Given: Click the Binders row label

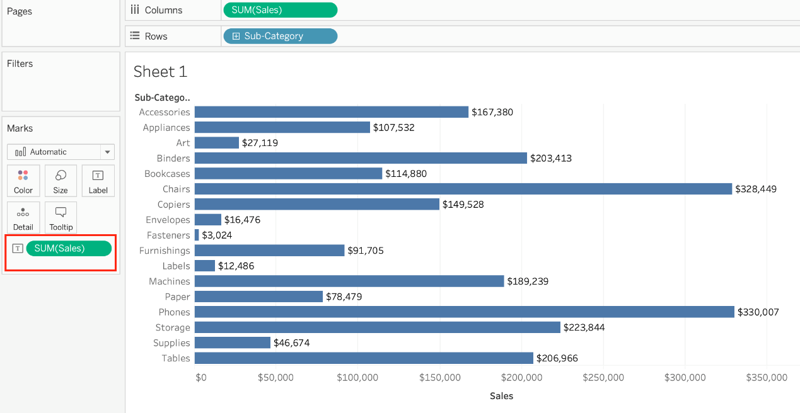Looking at the screenshot, I should pyautogui.click(x=173, y=158).
